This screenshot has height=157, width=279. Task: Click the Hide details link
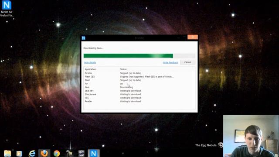(90, 62)
